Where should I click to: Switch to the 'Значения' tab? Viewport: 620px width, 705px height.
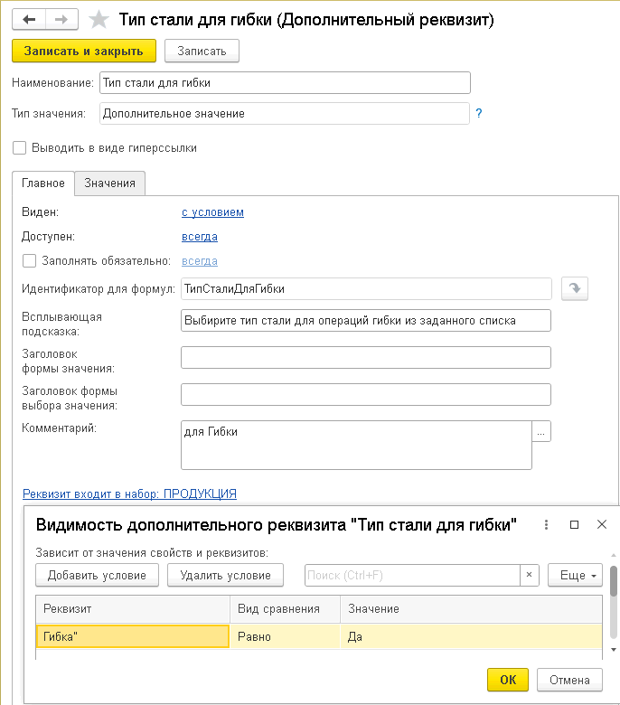click(x=109, y=183)
